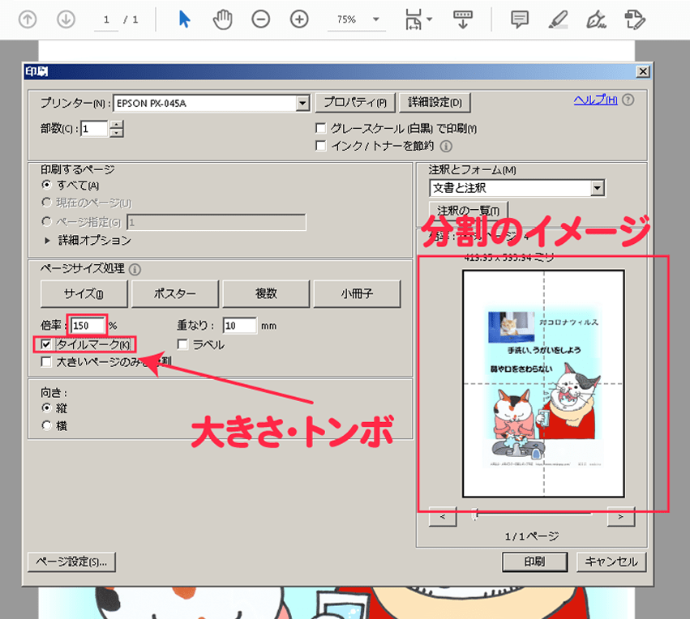Click the 重なり overlap field
690x619 pixels.
(239, 326)
